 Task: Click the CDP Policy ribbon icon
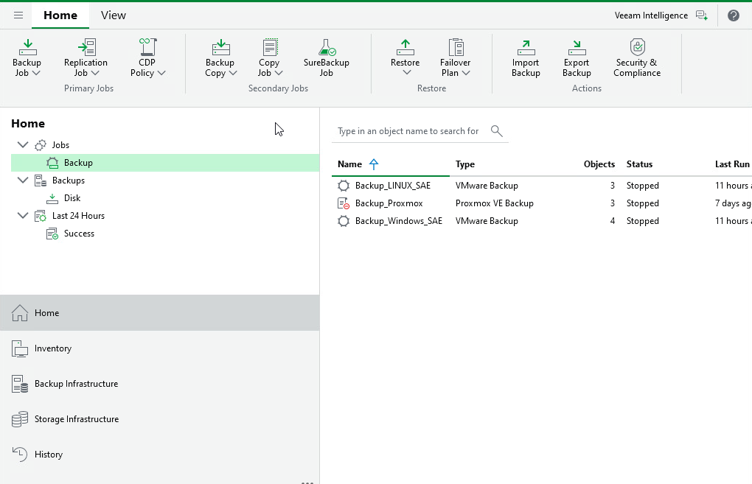(x=147, y=47)
